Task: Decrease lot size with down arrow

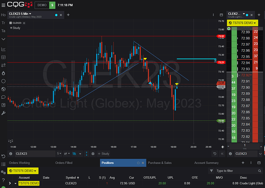Action: 229,146
